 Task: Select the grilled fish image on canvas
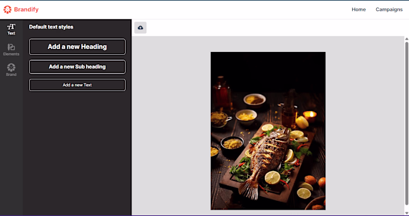coord(268,131)
